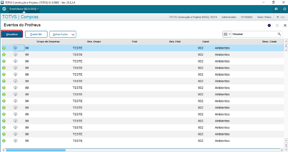Close the EventViewer tab with its x

(38, 8)
